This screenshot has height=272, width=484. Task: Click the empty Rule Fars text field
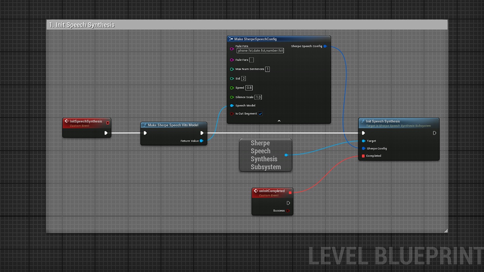[x=251, y=60]
